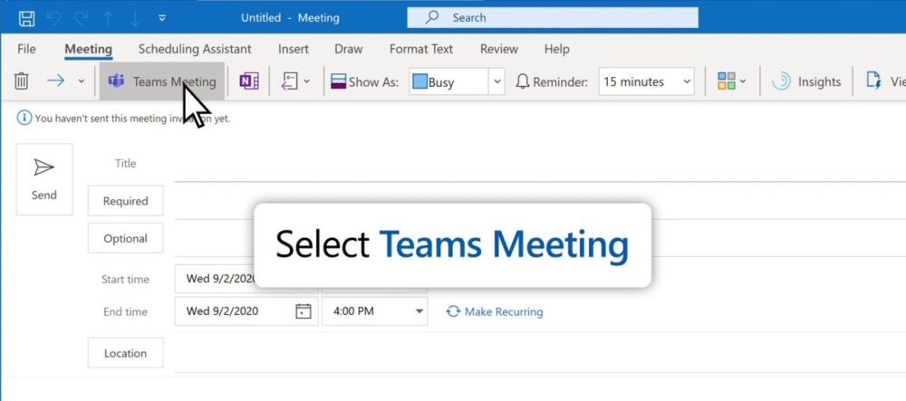Open the Format Text tab
The width and height of the screenshot is (906, 401).
pos(421,49)
